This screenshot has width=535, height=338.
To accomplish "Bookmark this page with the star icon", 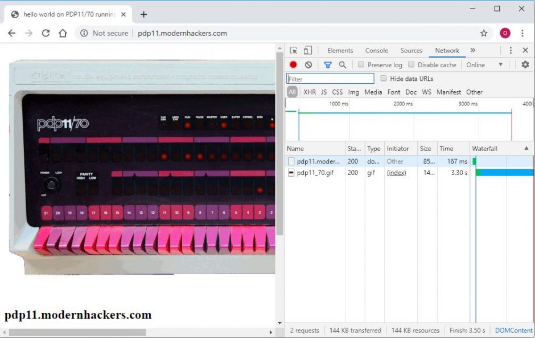I will [x=484, y=33].
